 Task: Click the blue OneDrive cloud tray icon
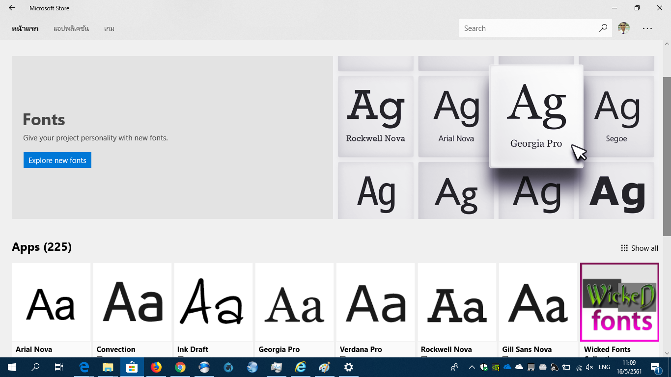[x=507, y=367]
